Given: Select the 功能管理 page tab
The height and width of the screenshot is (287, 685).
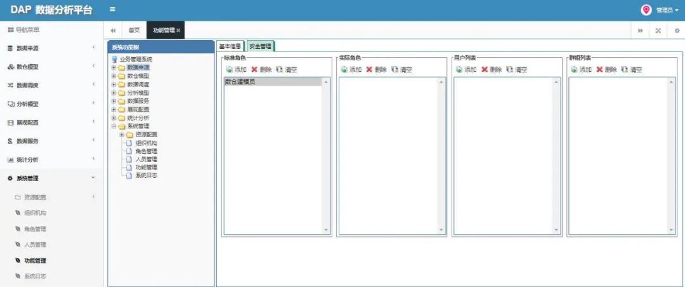Looking at the screenshot, I should pyautogui.click(x=164, y=30).
